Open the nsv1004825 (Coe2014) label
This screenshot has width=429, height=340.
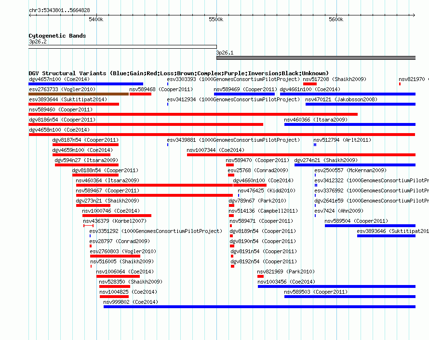click(128, 292)
